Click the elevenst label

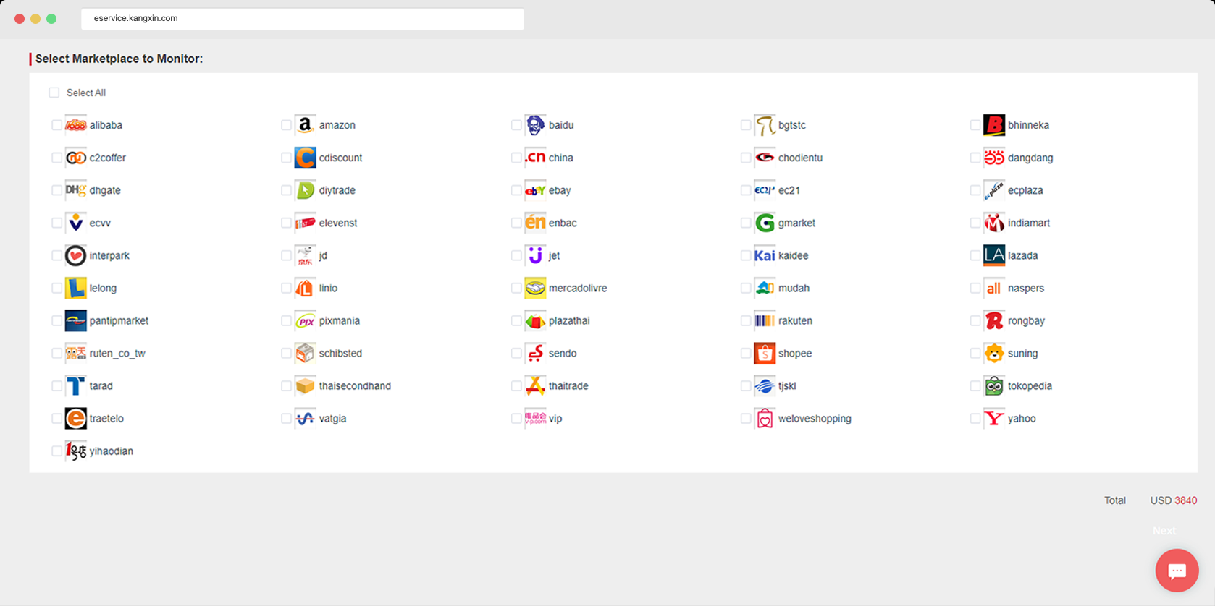tap(338, 223)
